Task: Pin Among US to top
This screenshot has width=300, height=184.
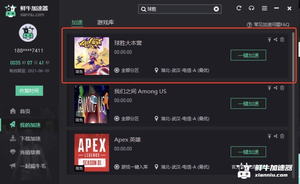Action: (x=269, y=88)
